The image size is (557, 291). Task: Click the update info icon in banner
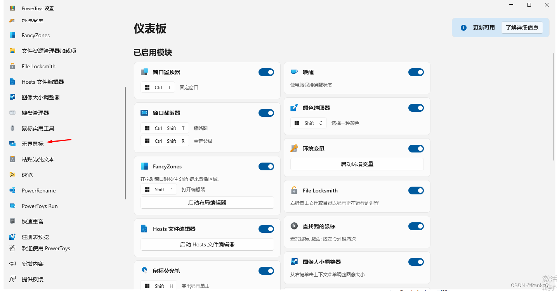coord(463,28)
